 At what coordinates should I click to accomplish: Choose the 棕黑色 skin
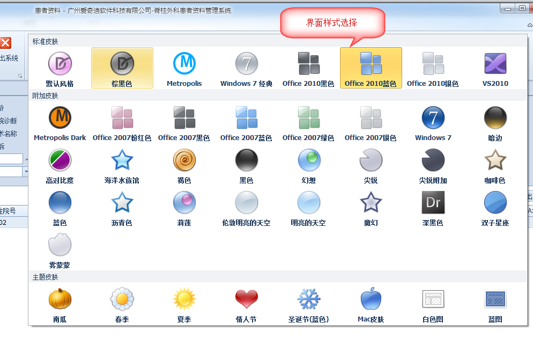122,68
